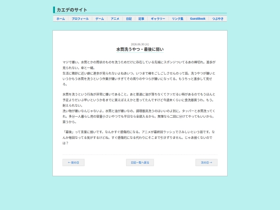280x210 pixels.
Task: Open the ギャラリー page
Action: [158, 19]
